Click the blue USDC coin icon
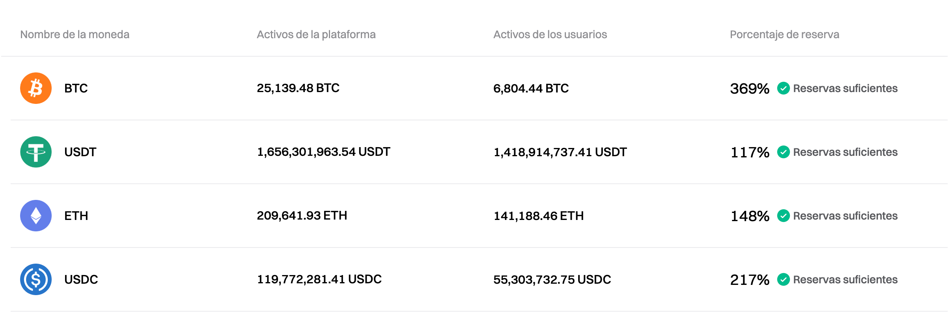The width and height of the screenshot is (948, 314). 36,279
